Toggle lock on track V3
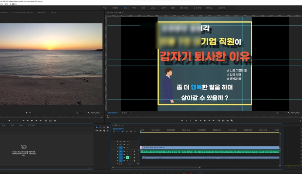The image size is (302, 174). point(117,142)
